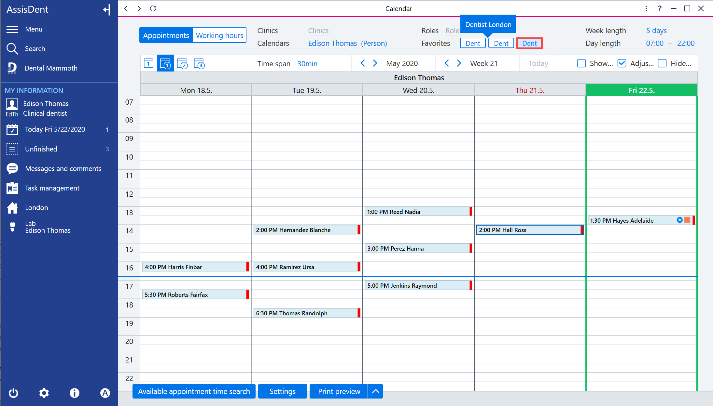Screen dimensions: 713x406
Task: Toggle the Show... checkbox
Action: coord(581,63)
